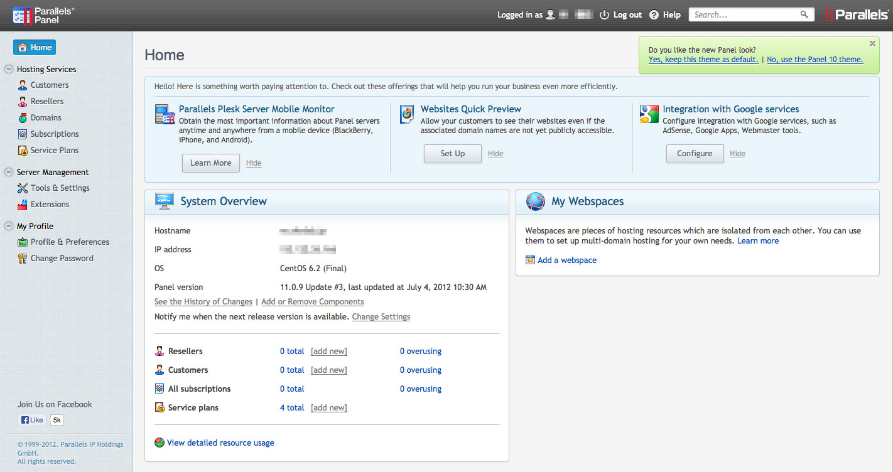This screenshot has height=472, width=893.
Task: Click the Extensions icon in sidebar
Action: click(x=23, y=205)
